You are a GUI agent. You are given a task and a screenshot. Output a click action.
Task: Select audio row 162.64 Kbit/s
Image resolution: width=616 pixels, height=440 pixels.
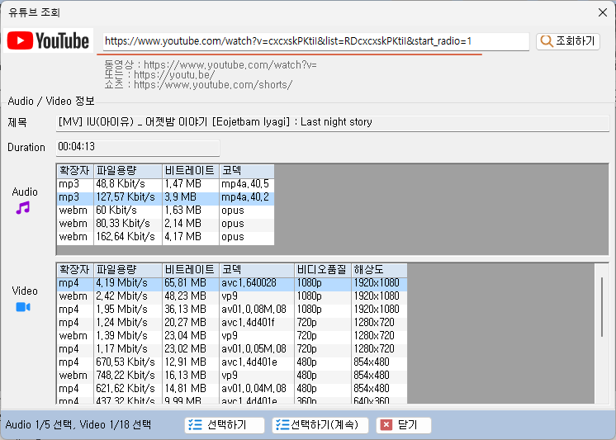pyautogui.click(x=165, y=237)
